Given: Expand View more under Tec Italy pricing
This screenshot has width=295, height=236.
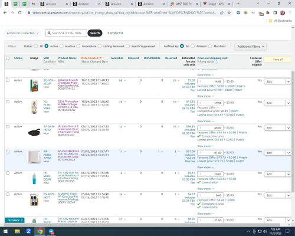Looking at the screenshot, I should (205, 189).
